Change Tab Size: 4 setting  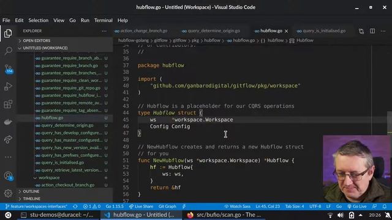pyautogui.click(x=295, y=207)
